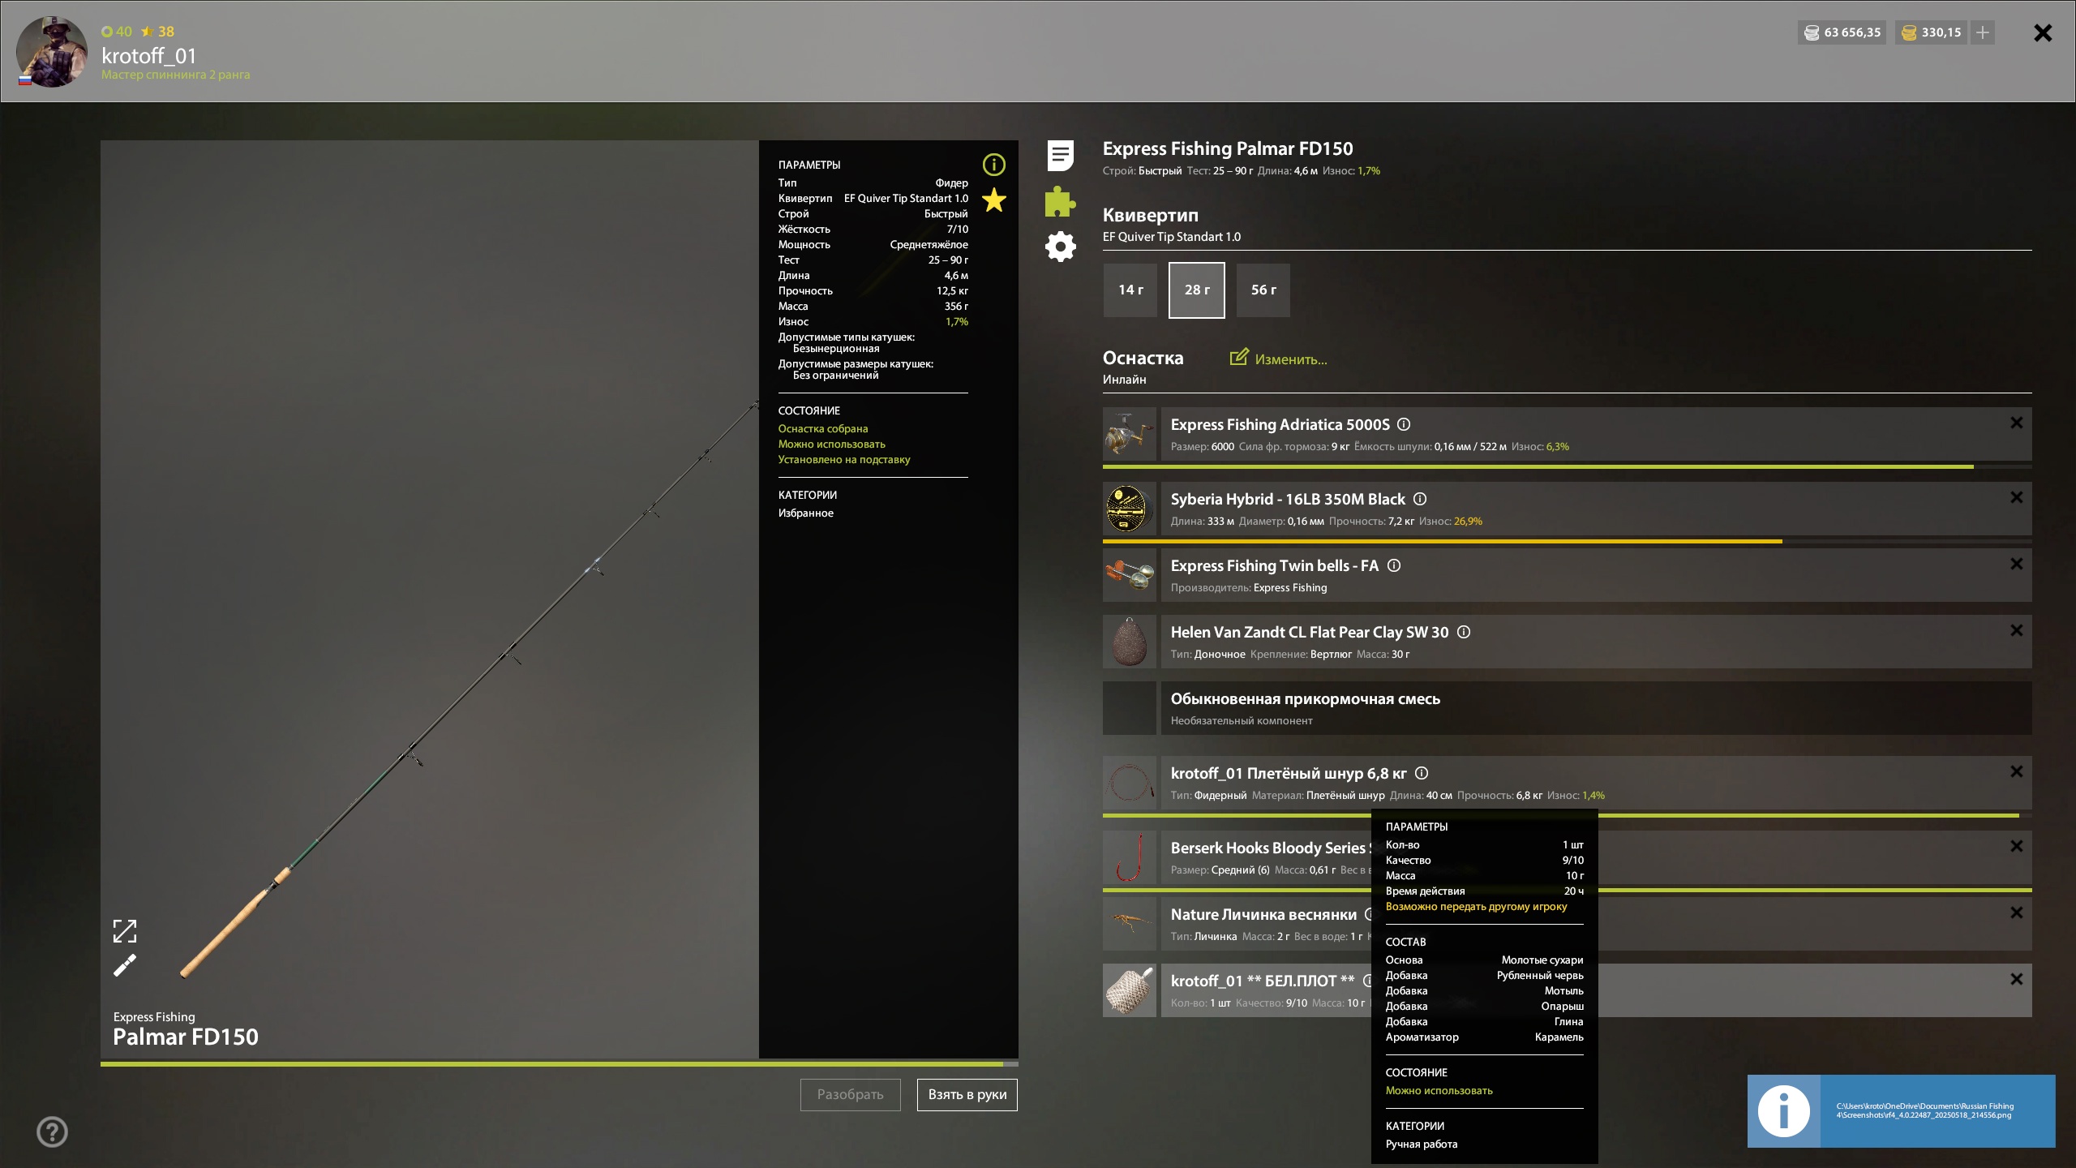Close the tackle setup screen
Viewport: 2076px width, 1168px height.
[x=2043, y=32]
